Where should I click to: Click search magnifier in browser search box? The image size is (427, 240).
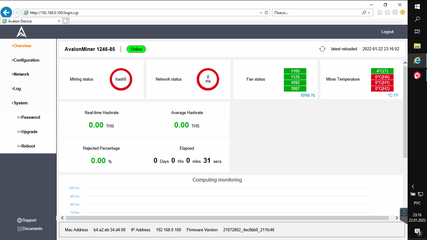point(364,13)
